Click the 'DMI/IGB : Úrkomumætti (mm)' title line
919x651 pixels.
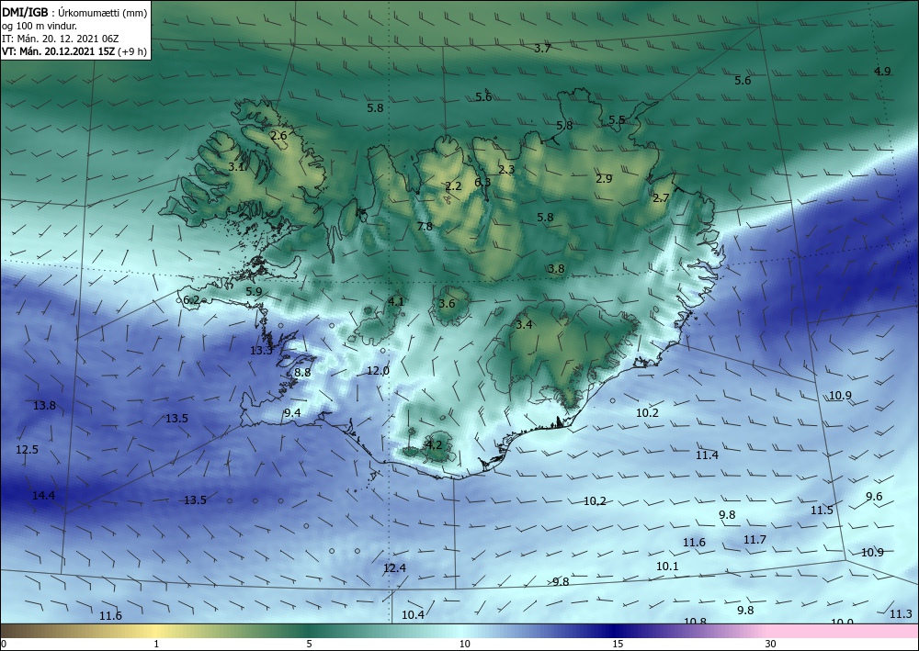pos(74,12)
